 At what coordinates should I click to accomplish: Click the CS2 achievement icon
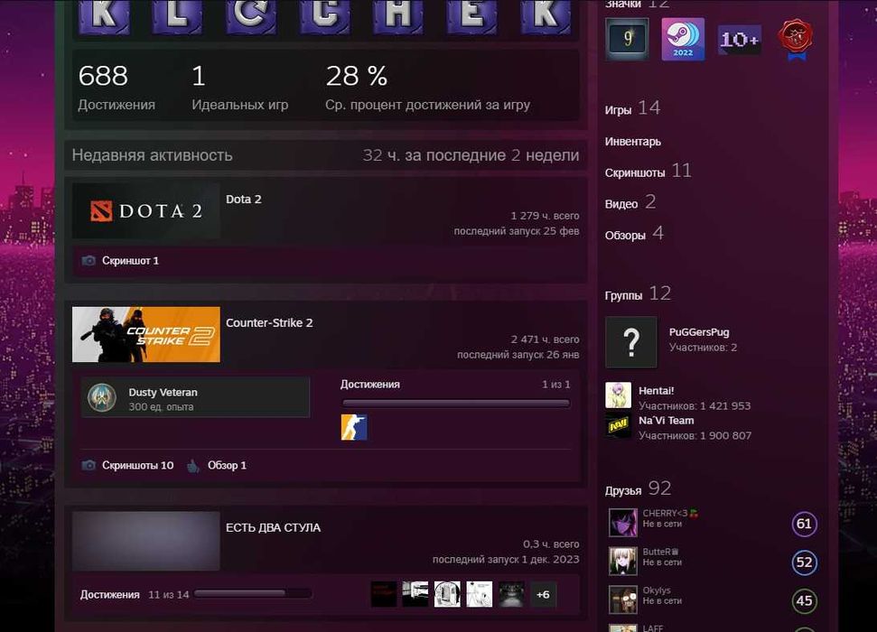click(x=354, y=427)
